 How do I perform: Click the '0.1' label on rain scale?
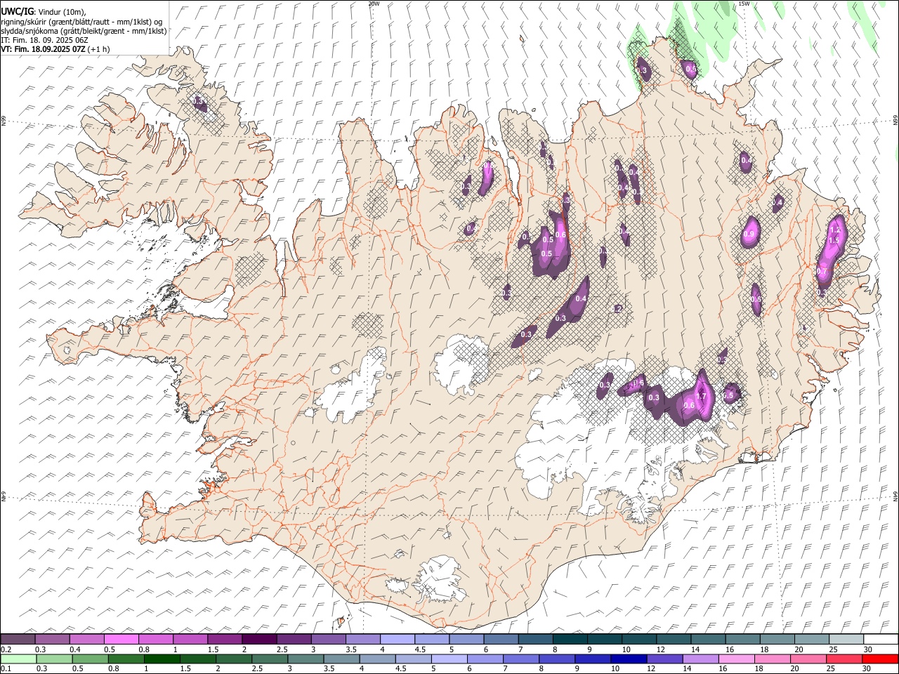pyautogui.click(x=6, y=669)
